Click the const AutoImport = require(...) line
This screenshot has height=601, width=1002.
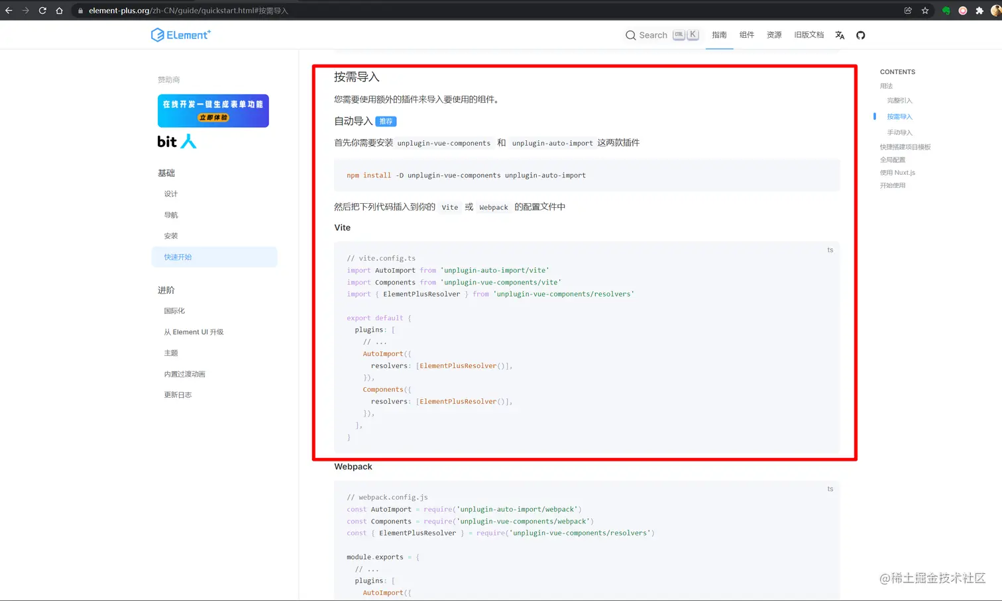tap(464, 509)
